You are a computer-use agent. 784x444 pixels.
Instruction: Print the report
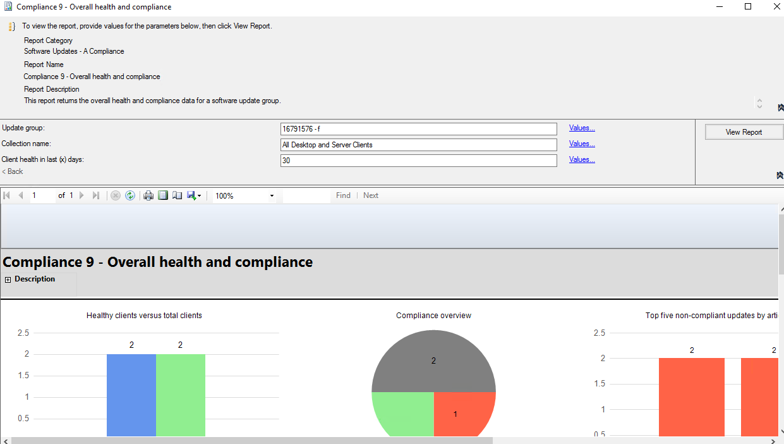(148, 195)
